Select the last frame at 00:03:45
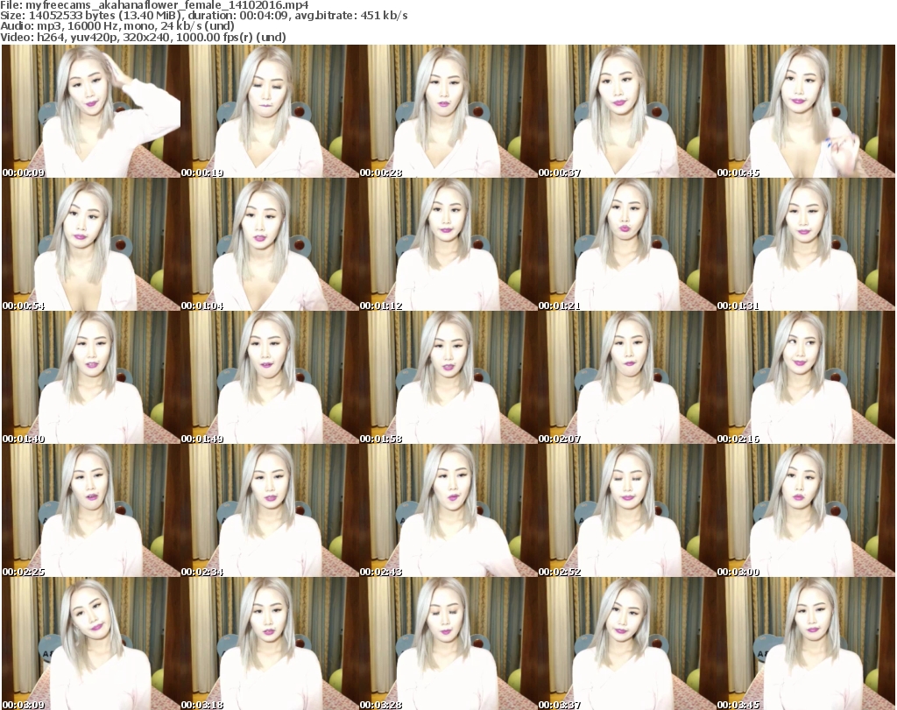The height and width of the screenshot is (710, 897). [x=806, y=643]
